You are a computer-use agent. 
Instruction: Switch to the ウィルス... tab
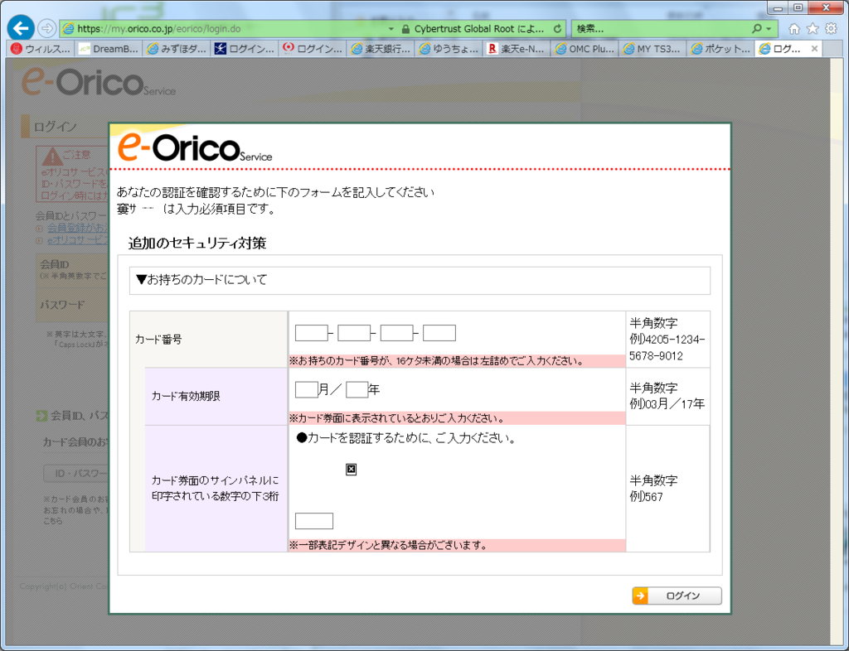[41, 49]
